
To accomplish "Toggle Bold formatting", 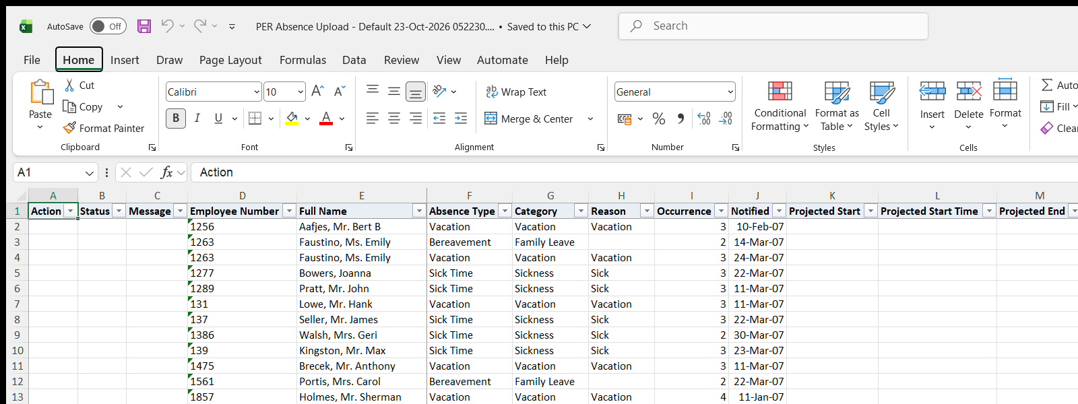I will pyautogui.click(x=176, y=119).
